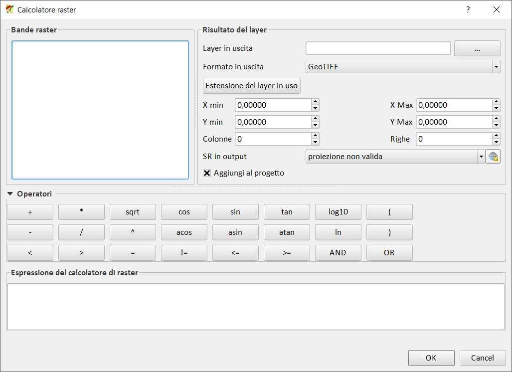Click the Cancel button

pos(482,358)
